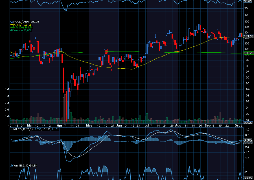The width and height of the screenshot is (254, 180).
Task: Click the Oct 6 date axis label
Action: tap(238, 125)
